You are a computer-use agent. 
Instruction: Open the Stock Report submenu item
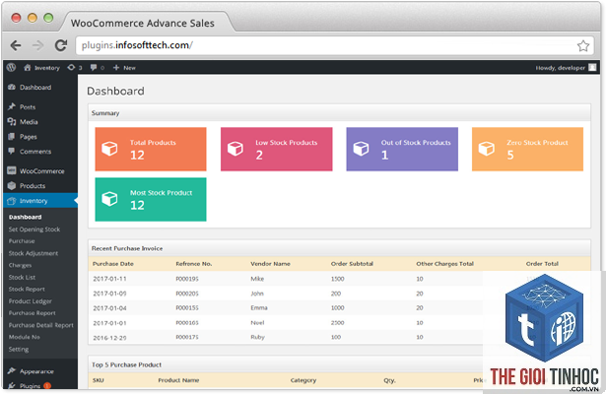tap(27, 290)
